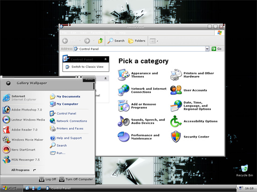Open Appearance and Themes category icon
257x192 pixels.
pyautogui.click(x=124, y=75)
